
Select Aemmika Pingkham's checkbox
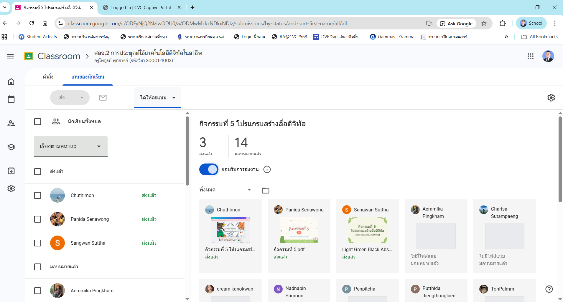[38, 291]
